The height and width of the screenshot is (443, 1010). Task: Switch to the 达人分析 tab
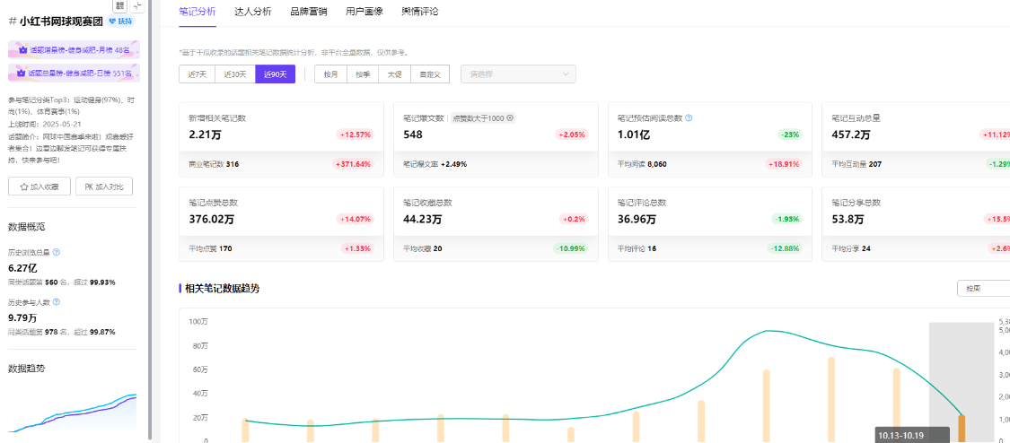[x=253, y=12]
